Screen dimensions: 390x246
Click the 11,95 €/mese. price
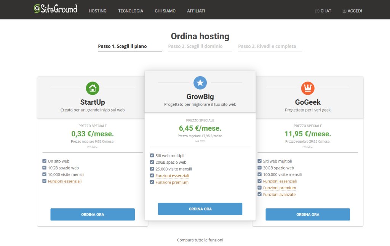[308, 134]
